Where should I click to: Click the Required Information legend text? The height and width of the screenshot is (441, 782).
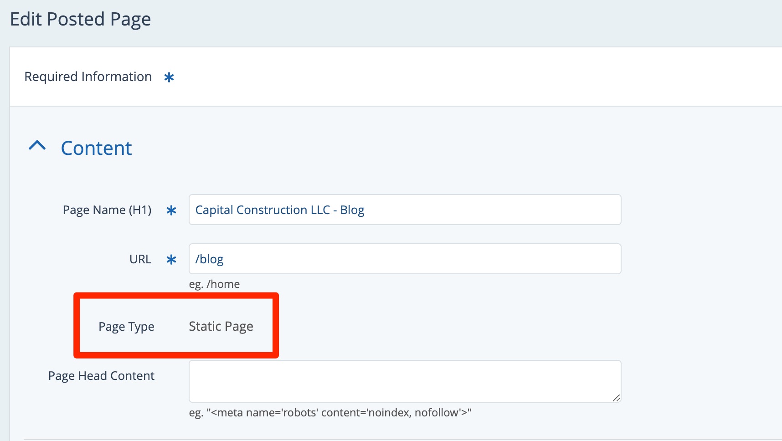point(88,77)
